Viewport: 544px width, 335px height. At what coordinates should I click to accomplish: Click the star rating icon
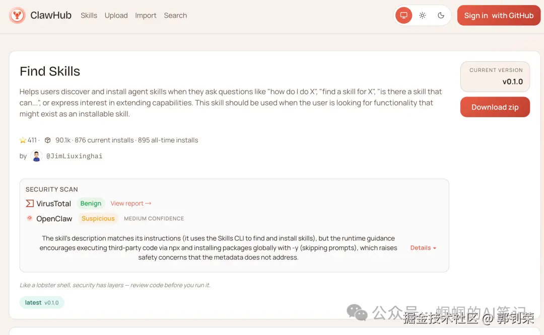coord(22,140)
